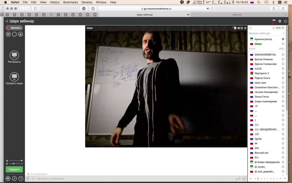Open the gear for Администратор
Viewport: 292px width, 183px height.
point(283,39)
